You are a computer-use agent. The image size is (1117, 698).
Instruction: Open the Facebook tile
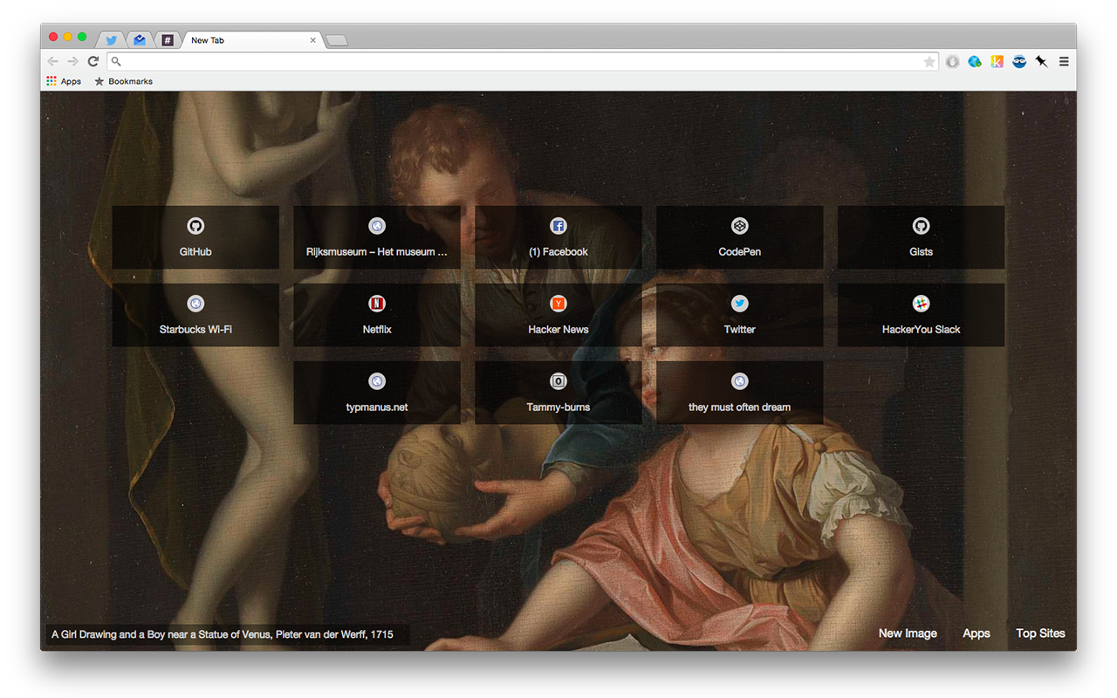[558, 237]
